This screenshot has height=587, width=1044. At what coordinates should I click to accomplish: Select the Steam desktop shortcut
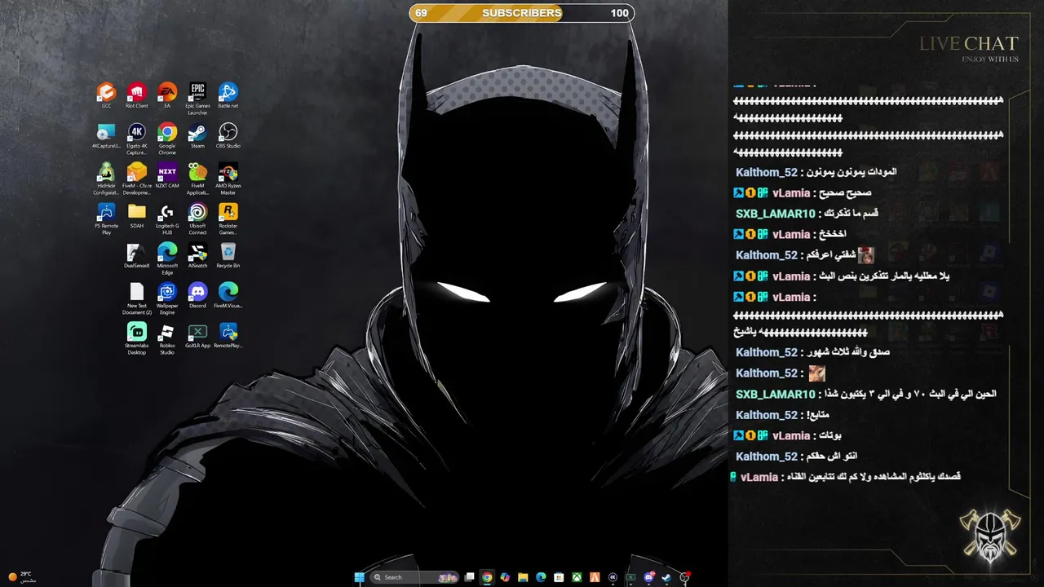(197, 135)
